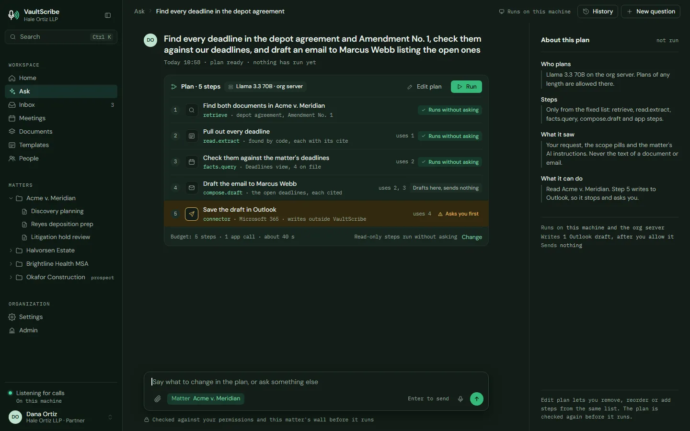The image size is (690, 431).
Task: Click the Plan flow icon
Action: [174, 87]
